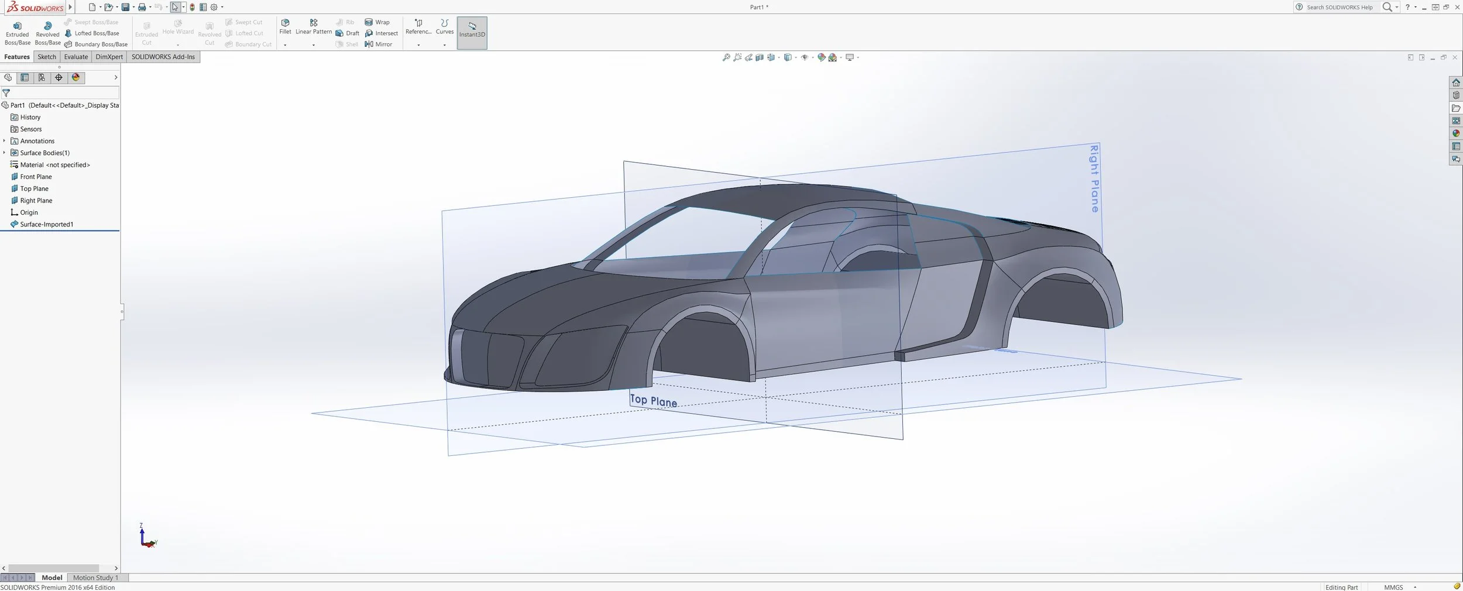
Task: Click Apply Scene icon
Action: tap(833, 57)
